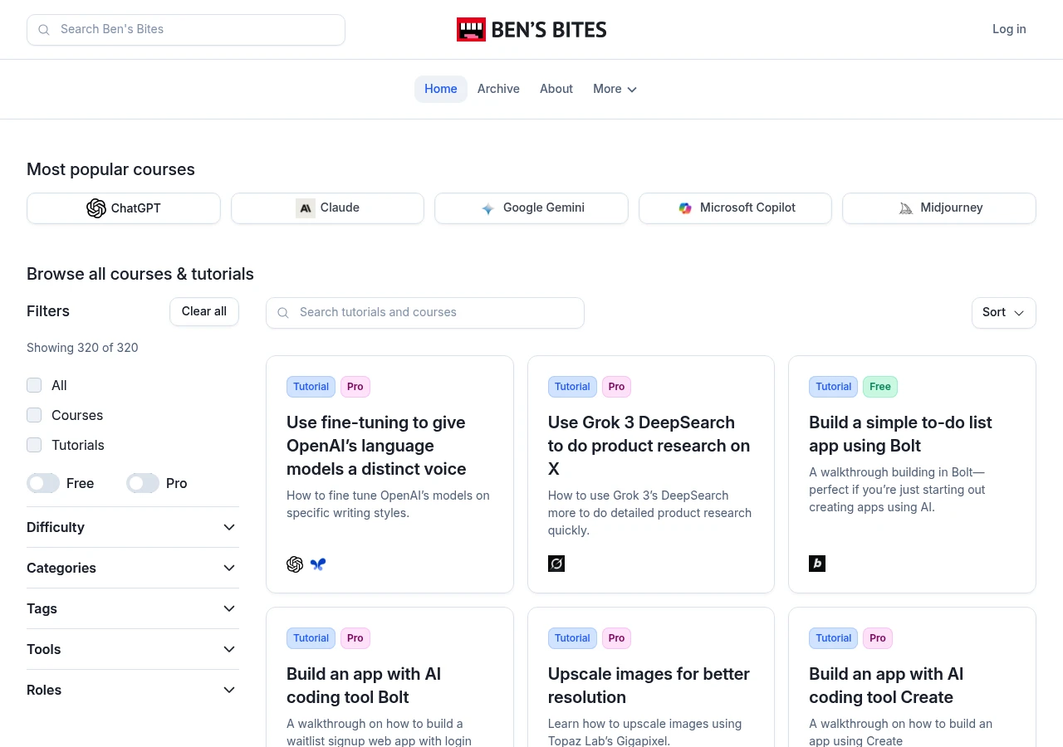Viewport: 1063px width, 747px height.
Task: Go to the Home tab
Action: tap(441, 89)
